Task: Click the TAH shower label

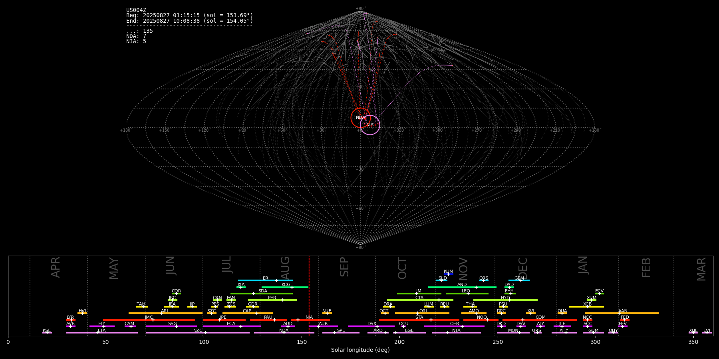Action: (x=141, y=304)
